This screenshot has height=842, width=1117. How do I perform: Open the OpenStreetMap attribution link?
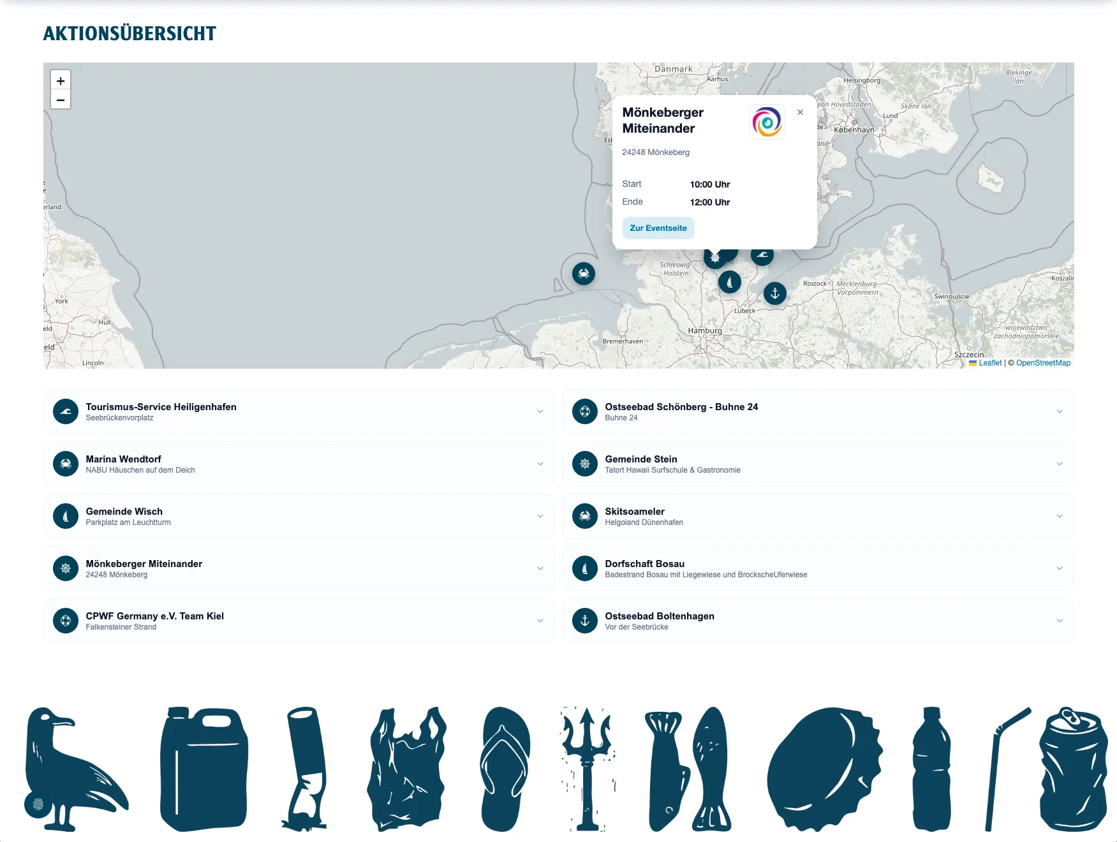tap(1043, 363)
